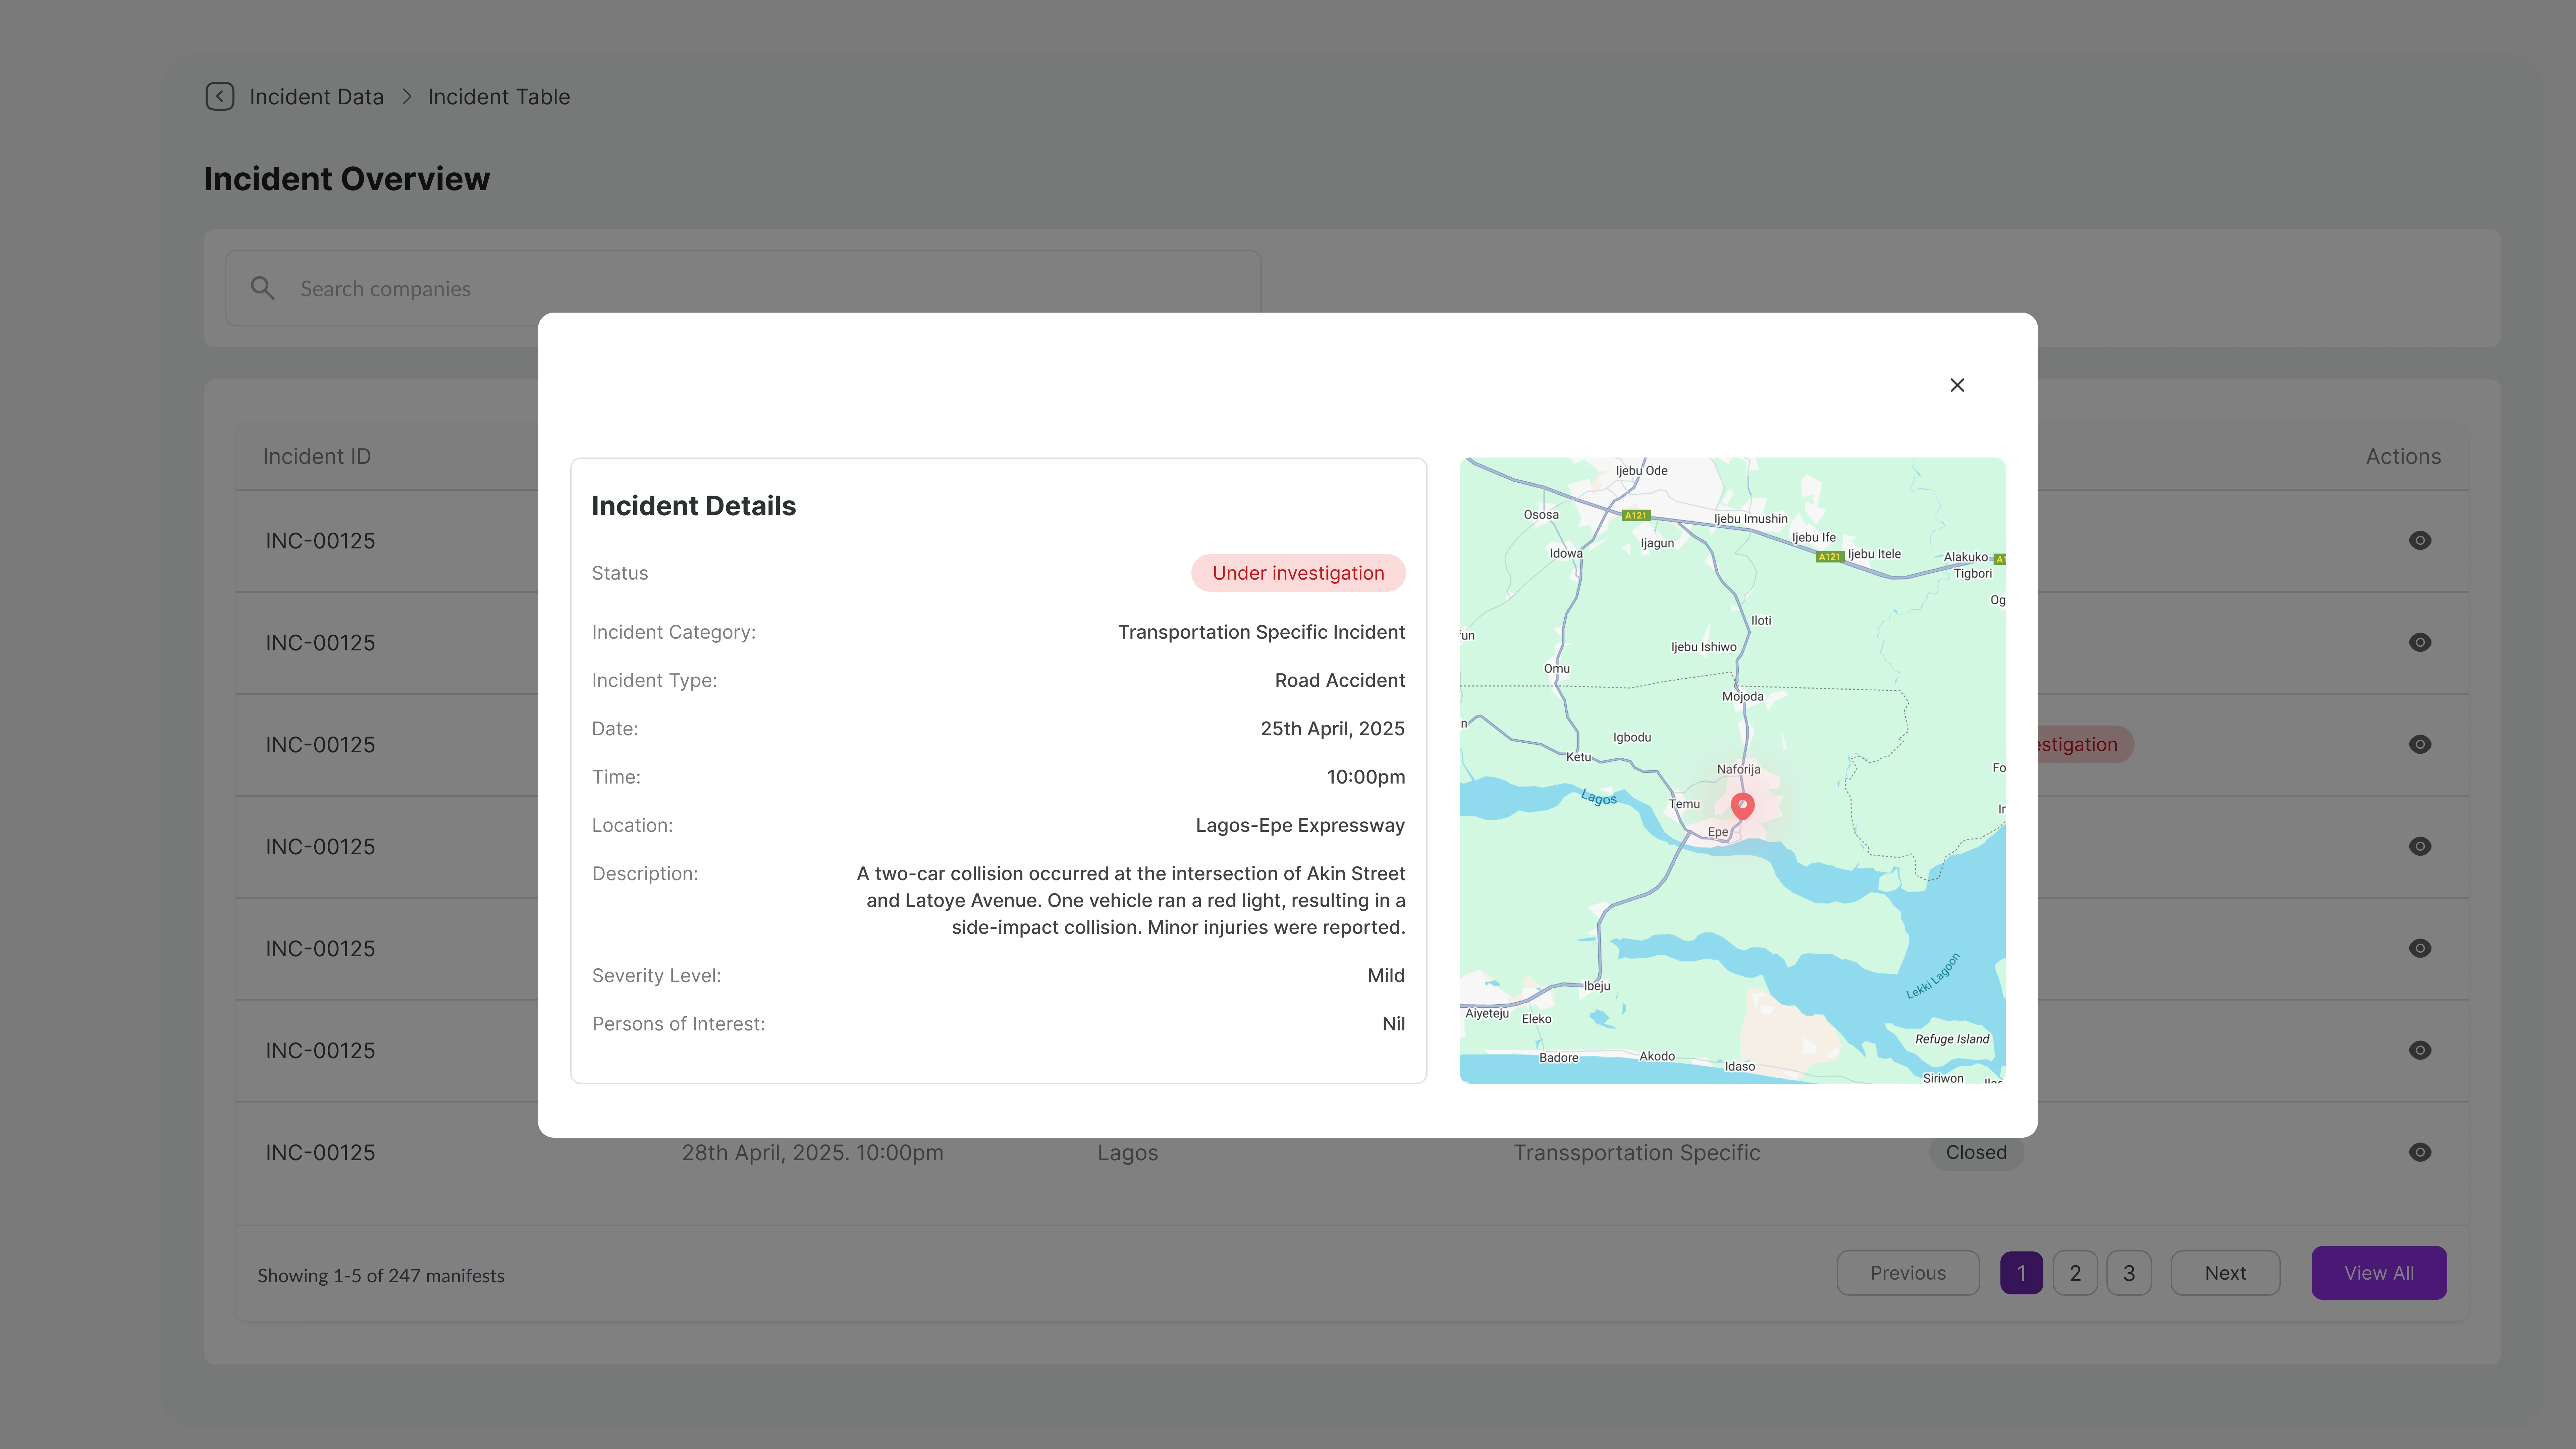Click the Actions column header
This screenshot has width=2576, height=1449.
click(2403, 456)
